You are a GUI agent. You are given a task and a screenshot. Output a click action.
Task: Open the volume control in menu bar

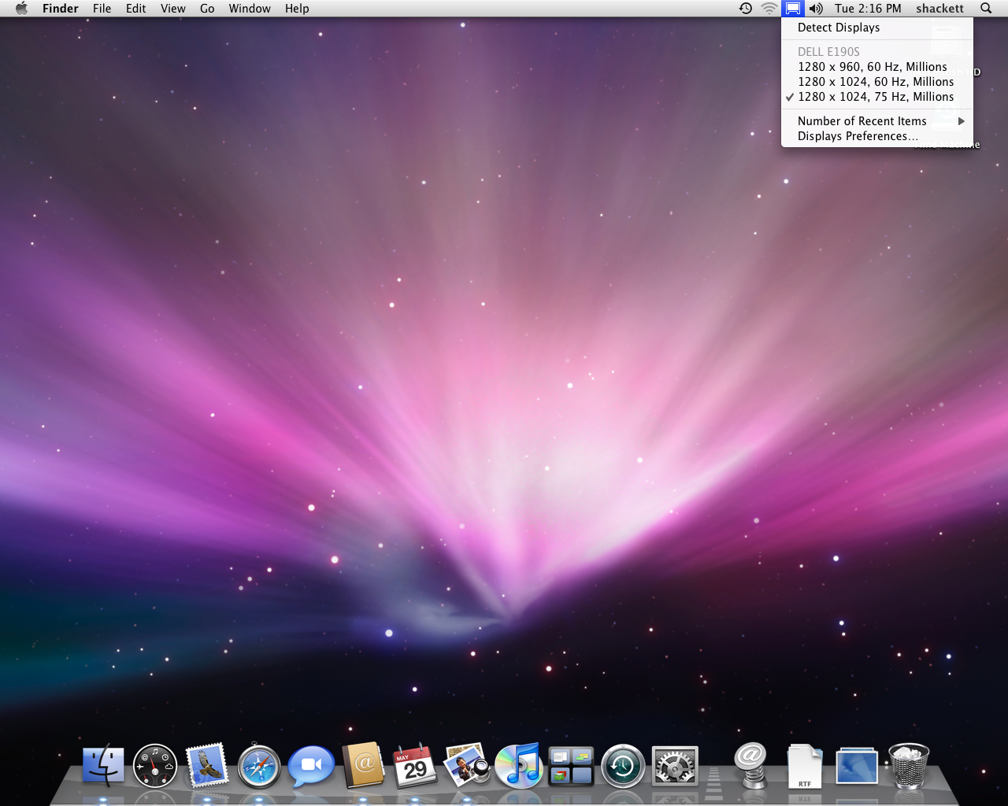click(816, 9)
